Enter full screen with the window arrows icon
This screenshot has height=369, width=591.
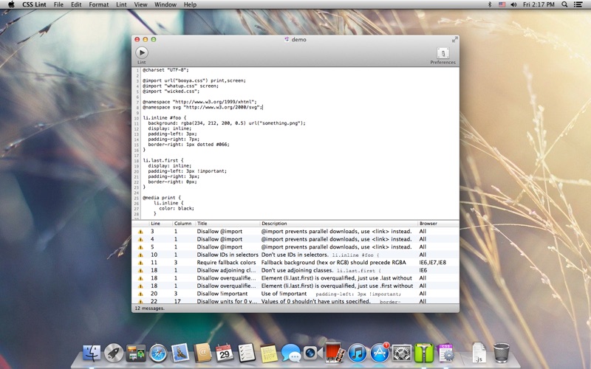454,39
